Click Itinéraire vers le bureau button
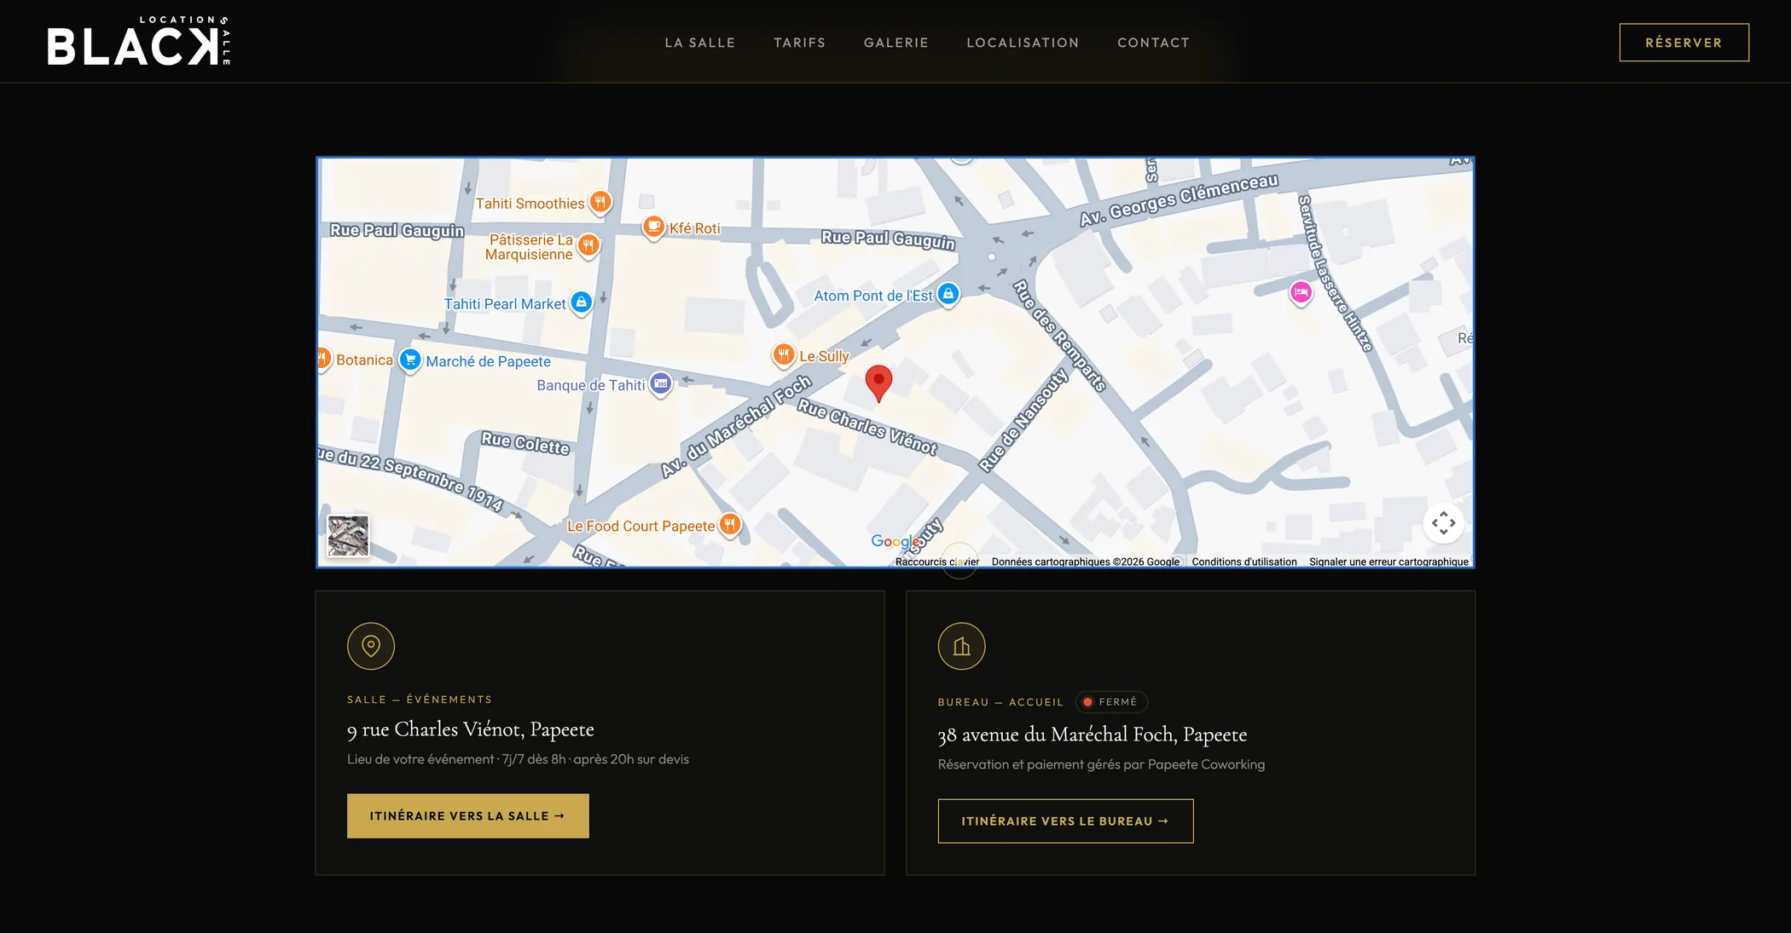 (x=1066, y=821)
